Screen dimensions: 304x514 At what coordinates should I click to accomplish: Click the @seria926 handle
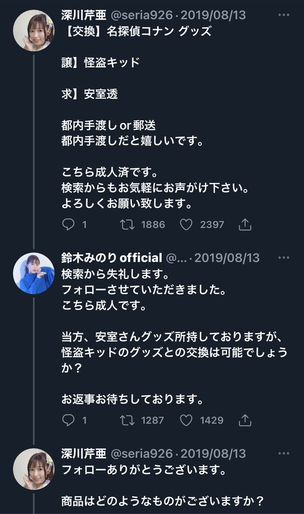pos(136,15)
